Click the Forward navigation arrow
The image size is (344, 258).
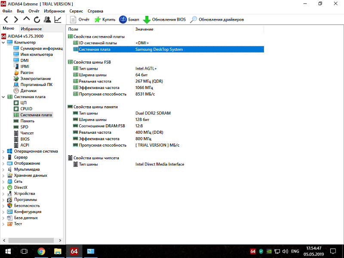tap(16, 20)
